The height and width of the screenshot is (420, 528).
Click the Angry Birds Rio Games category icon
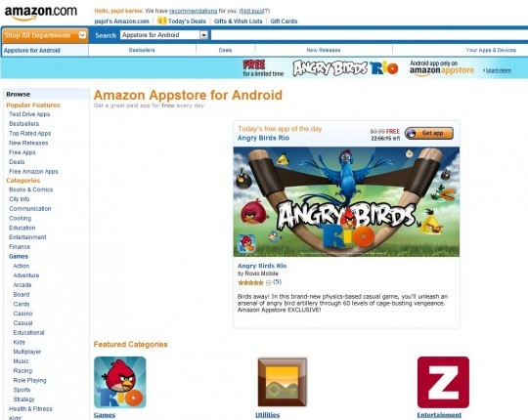coord(120,382)
